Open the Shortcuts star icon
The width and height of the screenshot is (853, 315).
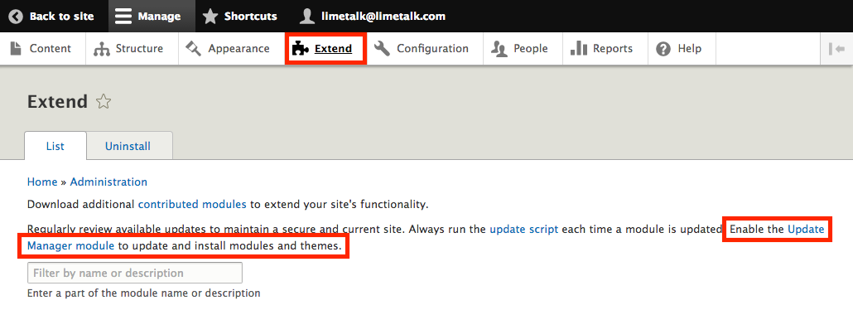click(210, 17)
